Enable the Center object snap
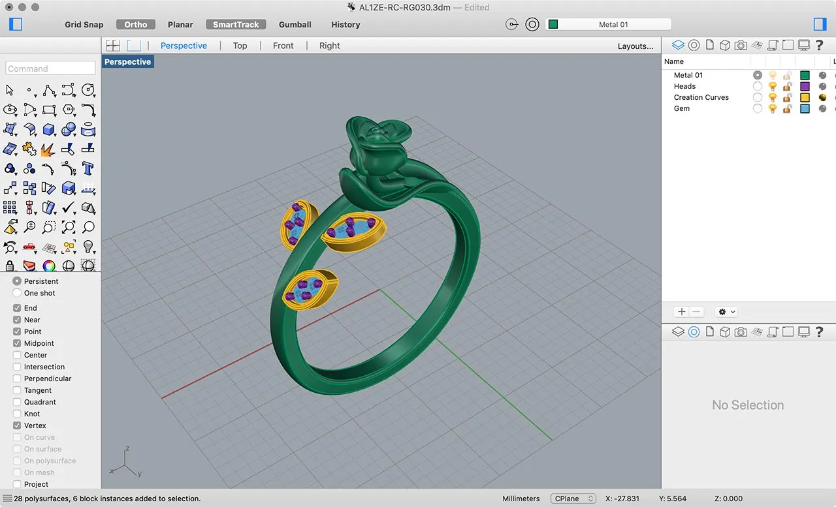 [x=17, y=355]
